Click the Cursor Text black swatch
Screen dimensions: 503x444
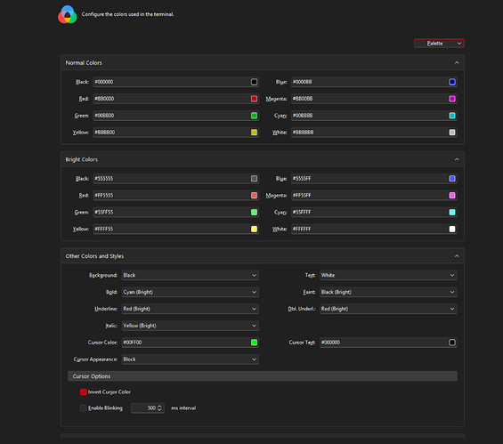452,343
